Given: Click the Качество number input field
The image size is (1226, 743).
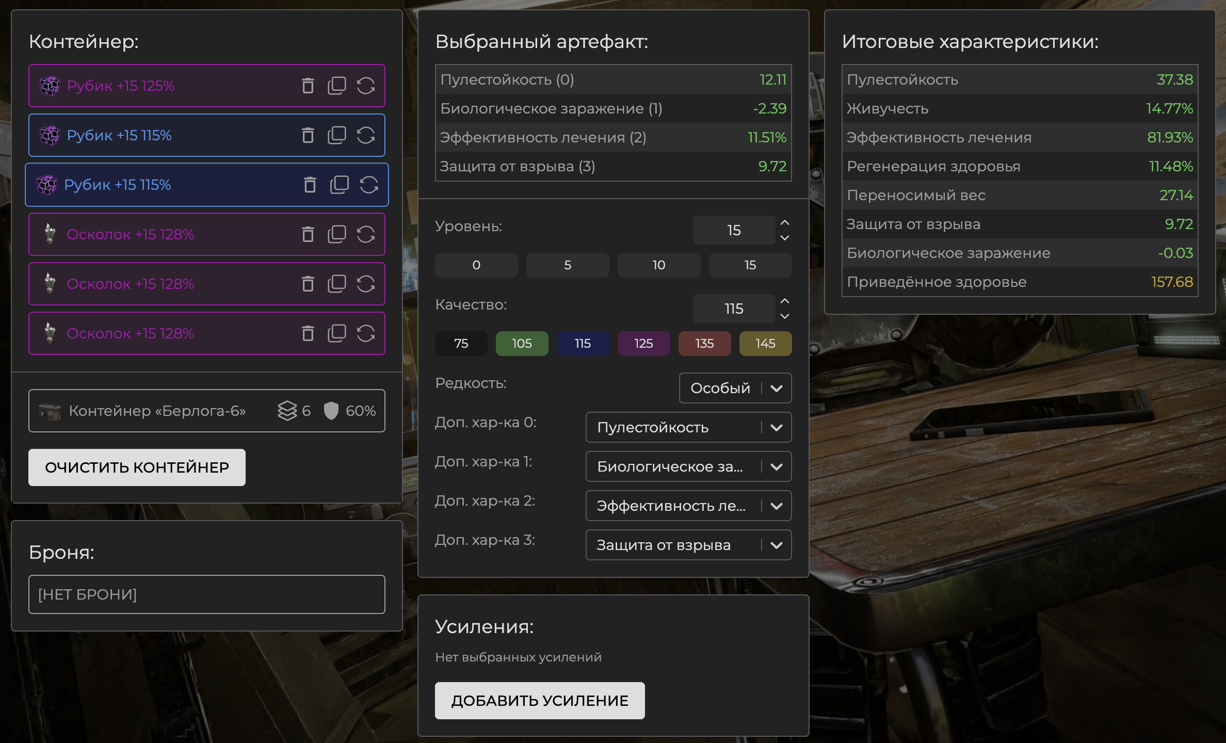Looking at the screenshot, I should coord(734,309).
